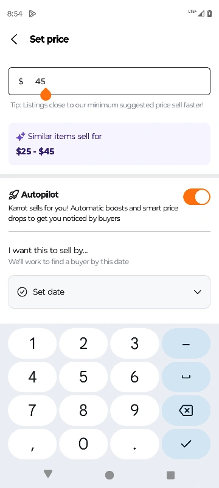Confirm entry with the keypad checkmark key
The image size is (219, 488).
(186, 444)
